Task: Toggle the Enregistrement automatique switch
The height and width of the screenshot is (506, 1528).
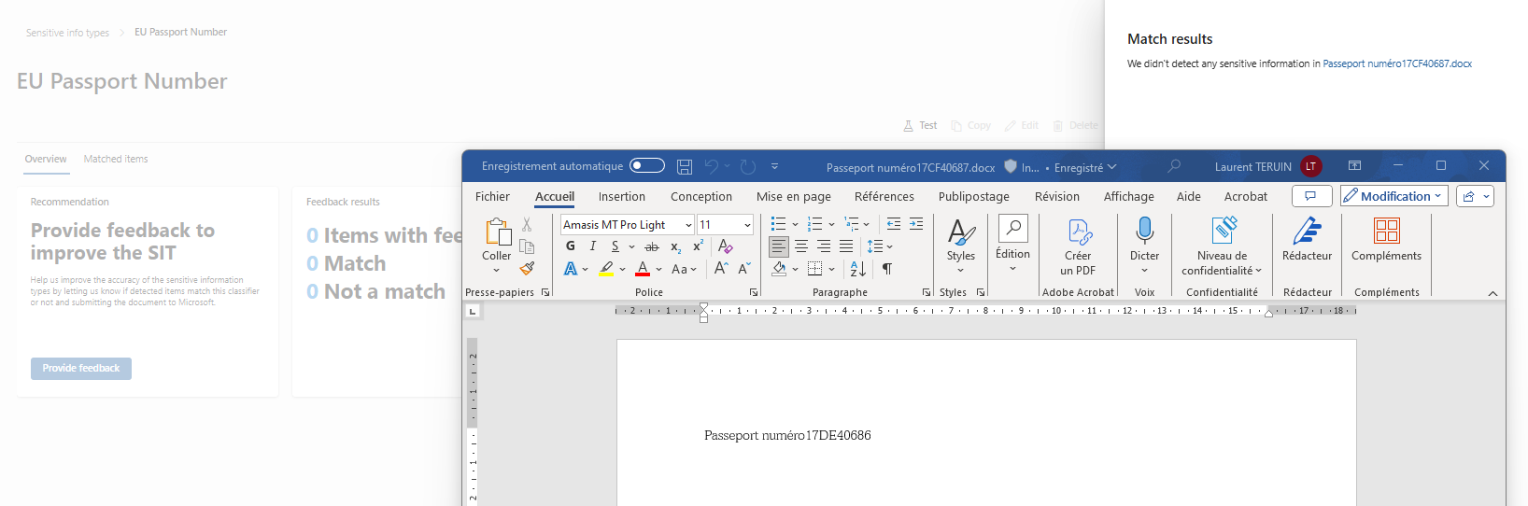Action: [x=647, y=166]
